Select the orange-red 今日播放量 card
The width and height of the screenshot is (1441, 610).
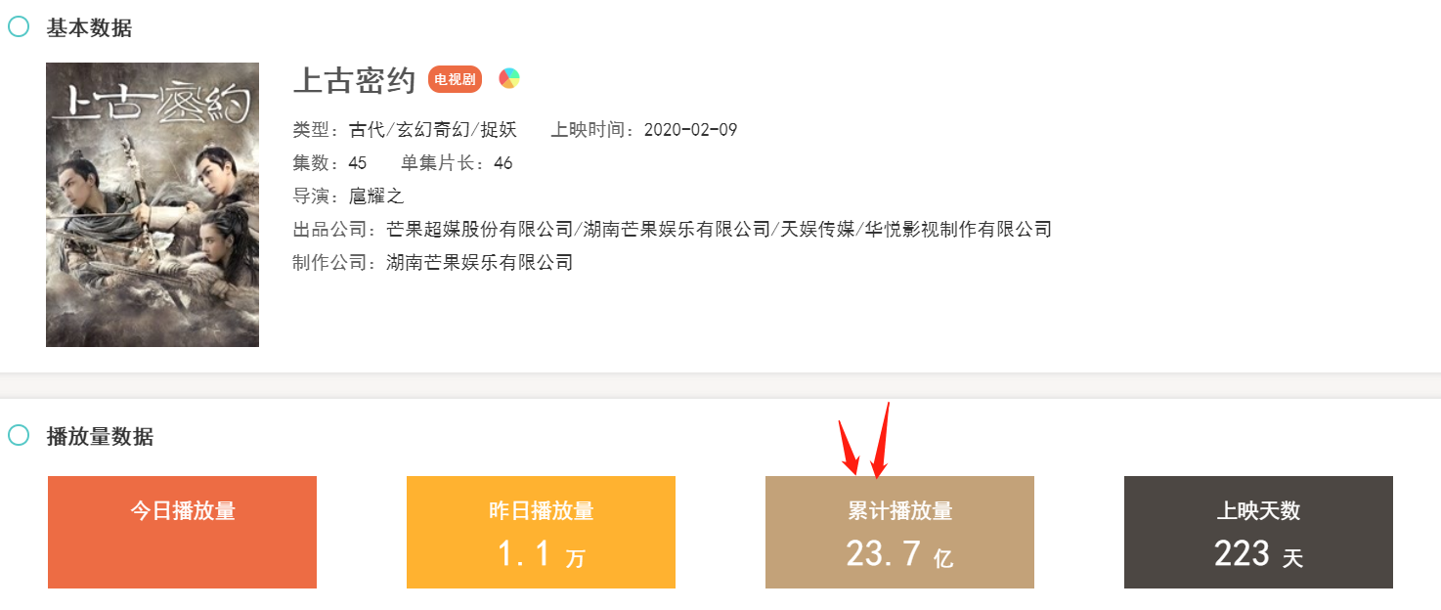[x=182, y=532]
